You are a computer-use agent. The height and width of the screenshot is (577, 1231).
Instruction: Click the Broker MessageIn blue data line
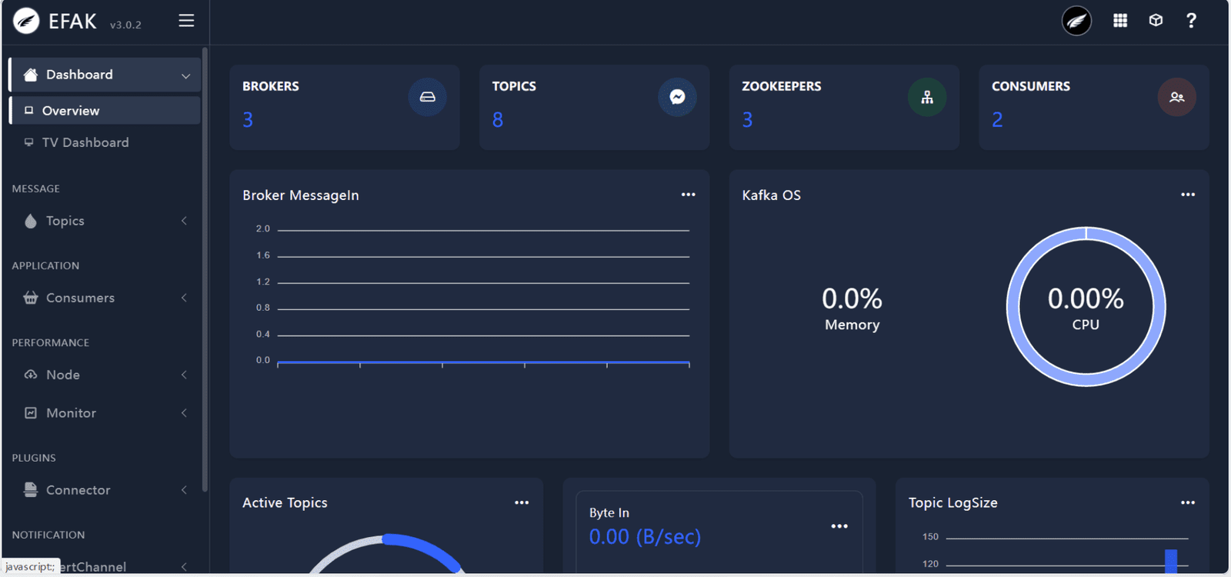483,362
